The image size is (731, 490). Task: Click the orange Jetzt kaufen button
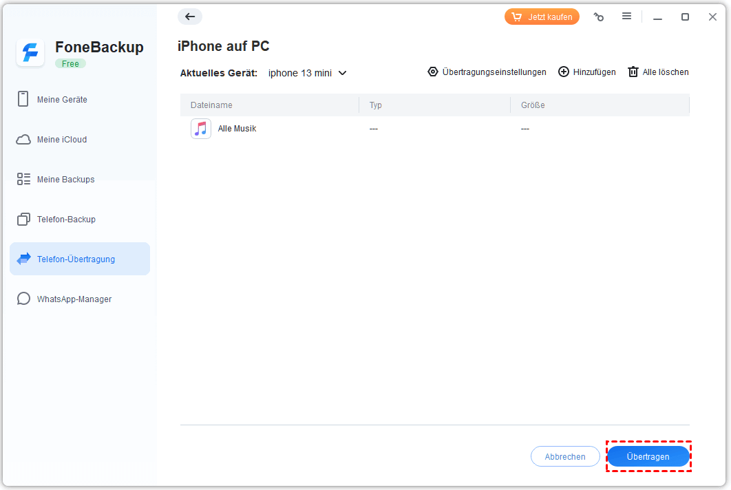[542, 17]
